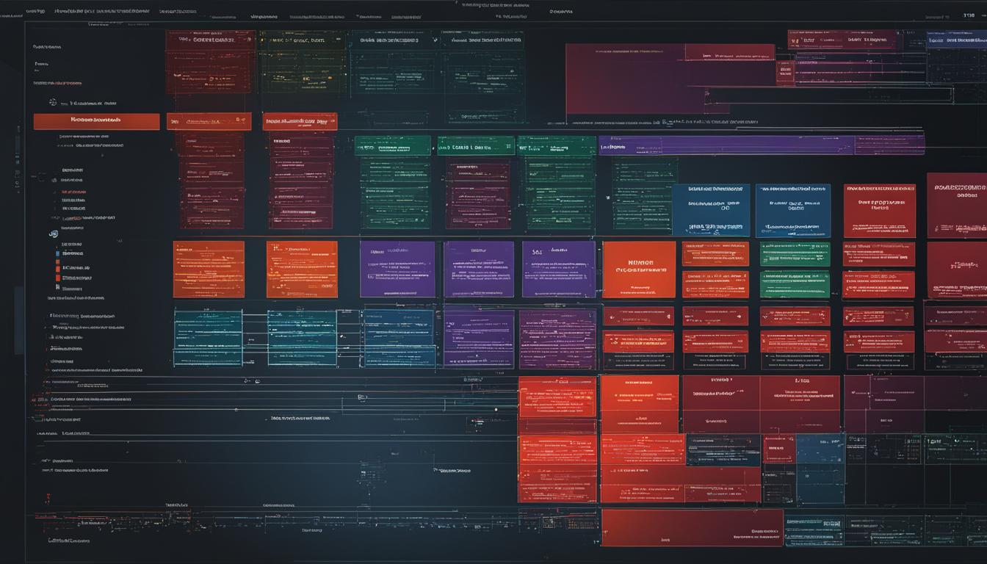Select the highlighted orange bar in the left sidebar
The image size is (987, 564).
point(96,121)
